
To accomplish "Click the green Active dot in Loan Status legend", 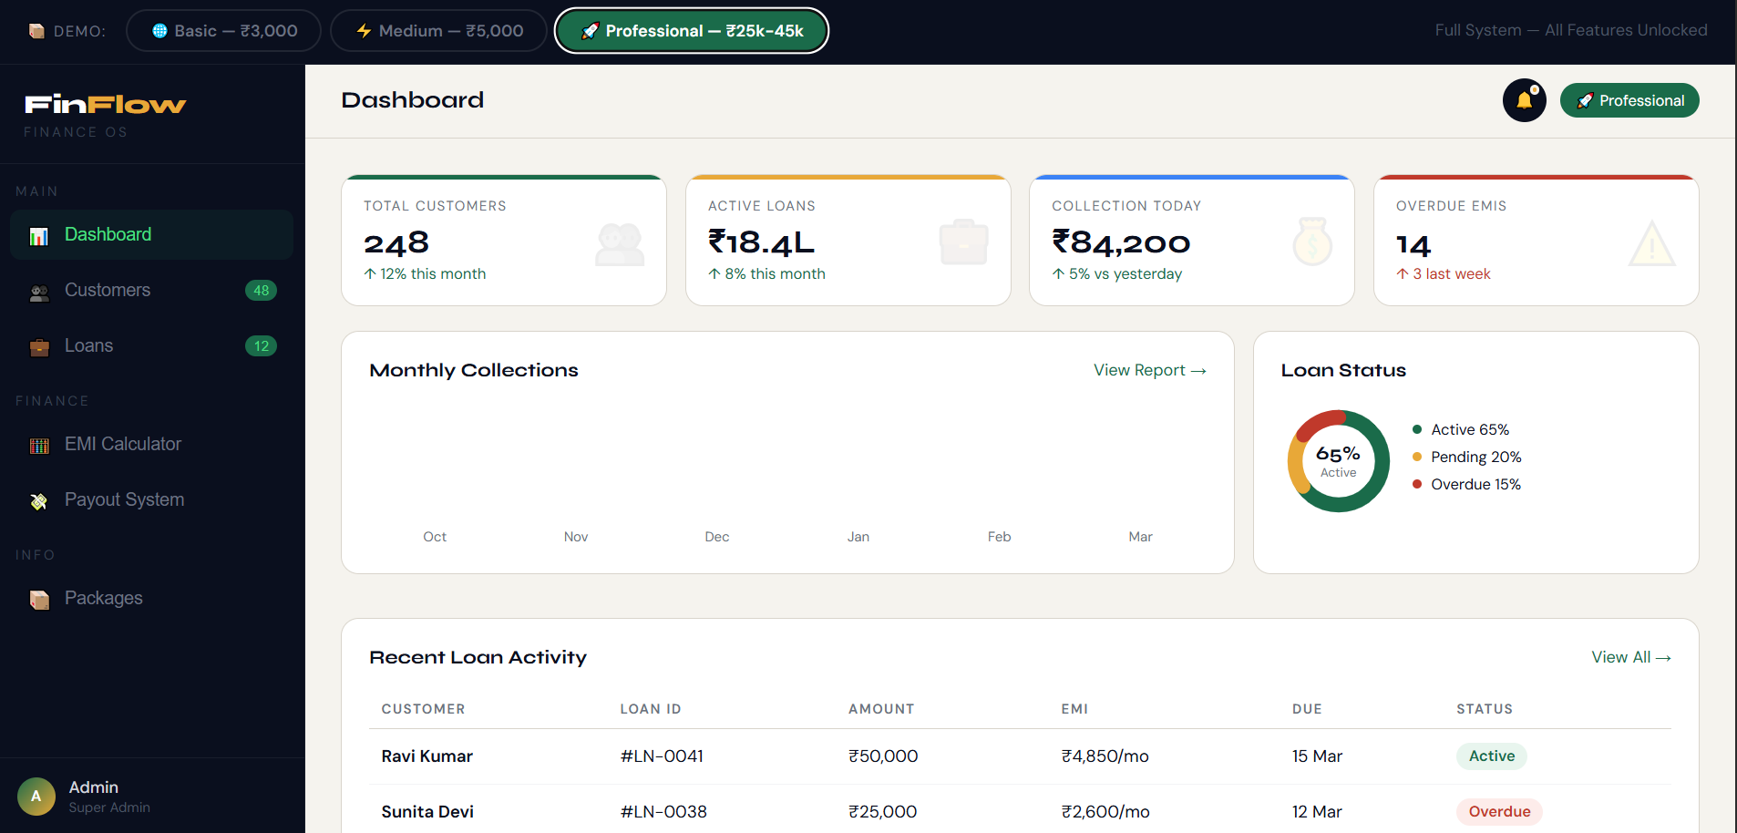I will click(1416, 428).
